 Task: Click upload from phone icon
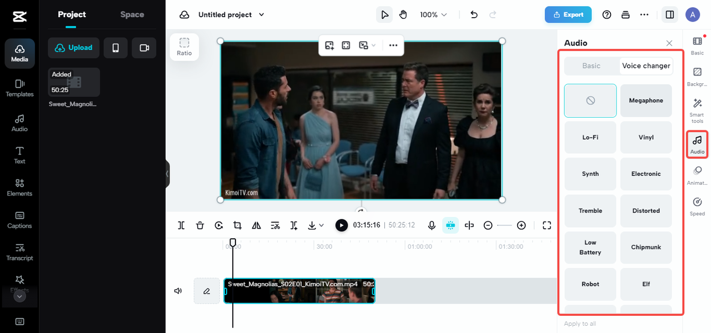[x=116, y=48]
